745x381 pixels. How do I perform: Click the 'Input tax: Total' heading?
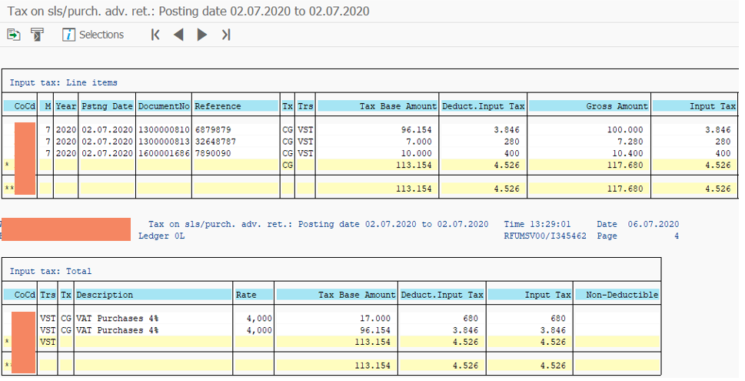[51, 271]
